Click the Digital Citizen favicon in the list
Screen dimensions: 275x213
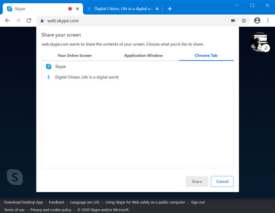(x=48, y=77)
